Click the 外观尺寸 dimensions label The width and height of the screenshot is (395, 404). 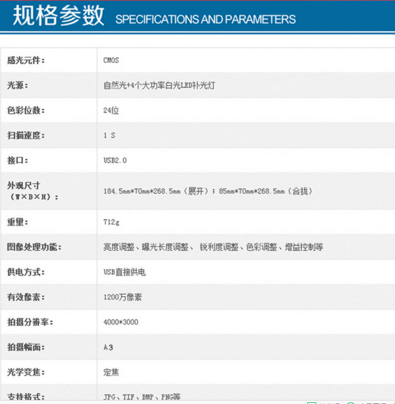[x=24, y=186]
